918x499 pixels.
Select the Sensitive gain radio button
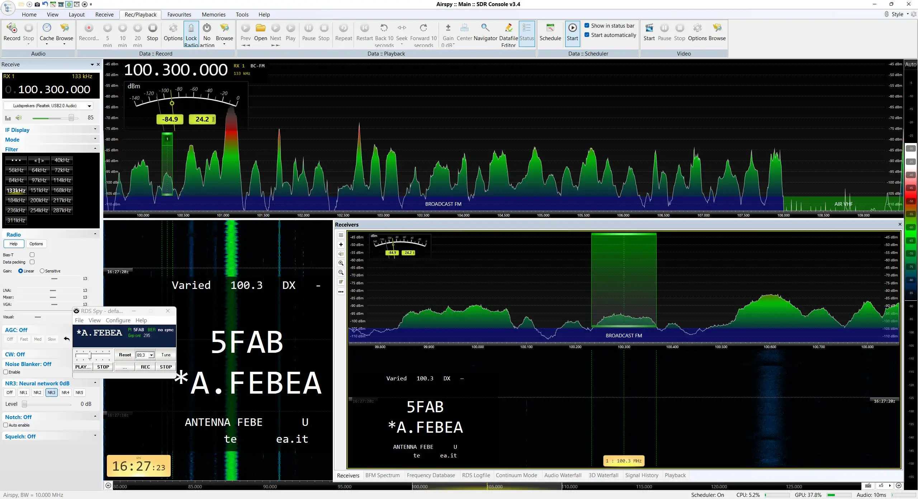tap(42, 271)
